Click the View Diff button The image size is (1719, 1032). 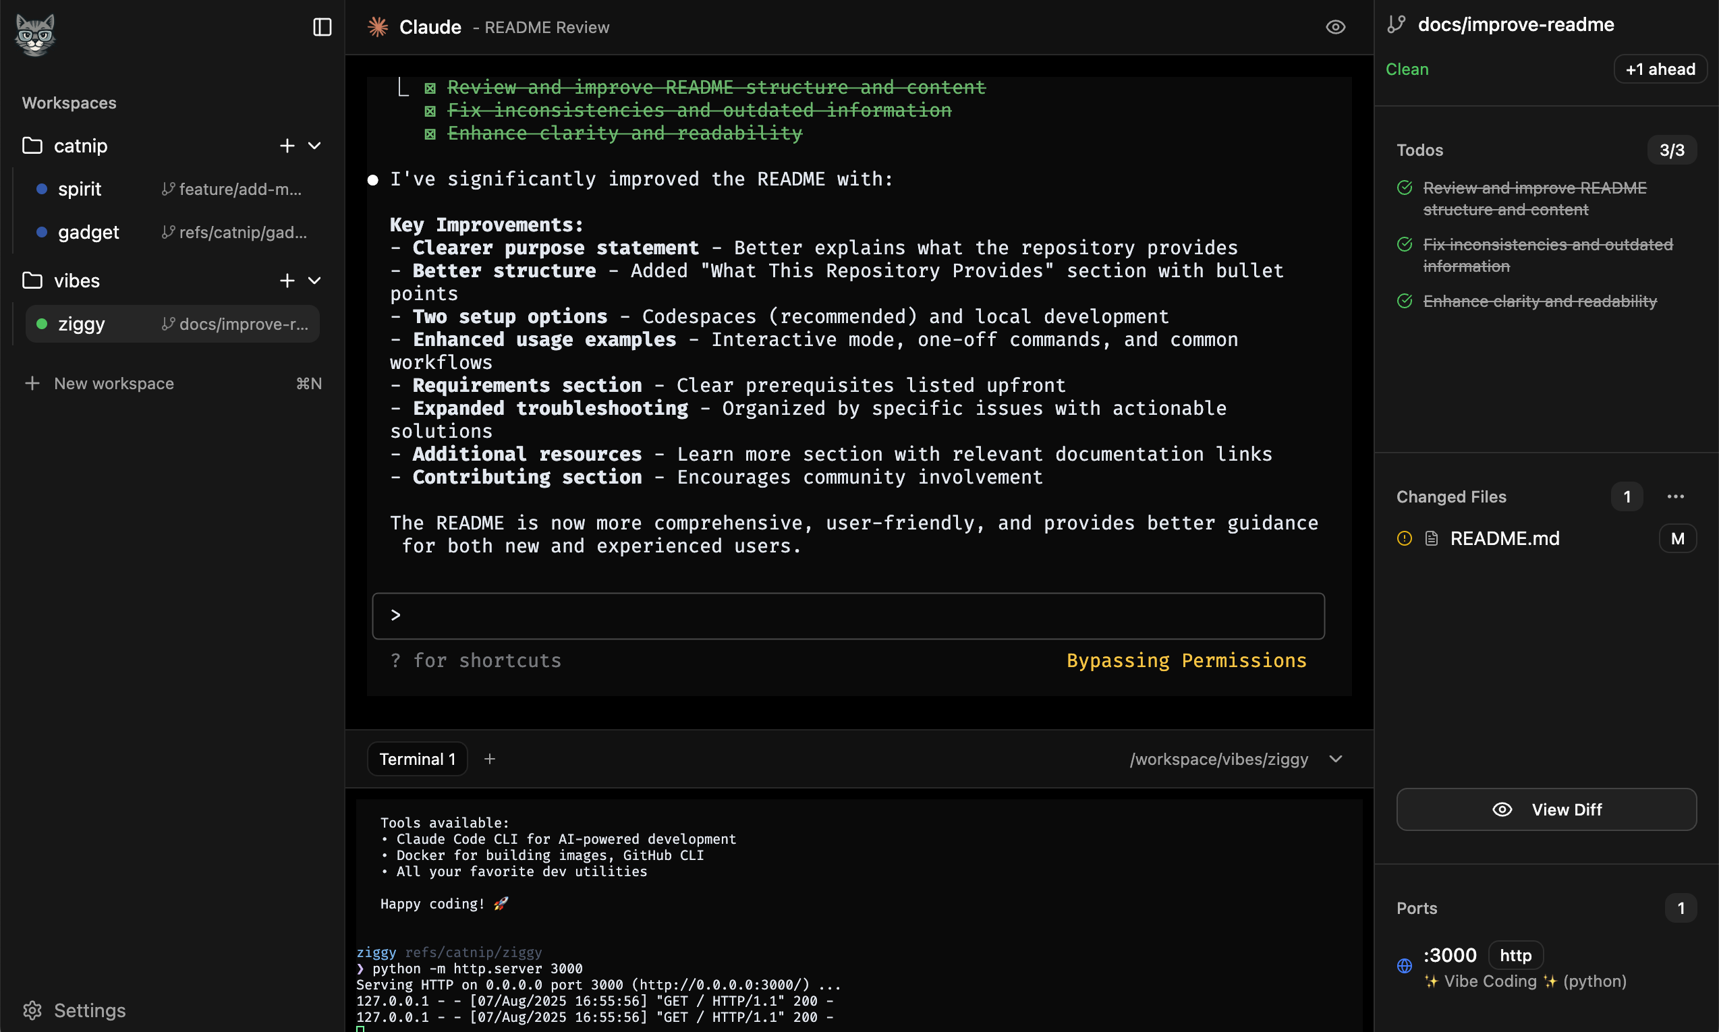[1546, 809]
